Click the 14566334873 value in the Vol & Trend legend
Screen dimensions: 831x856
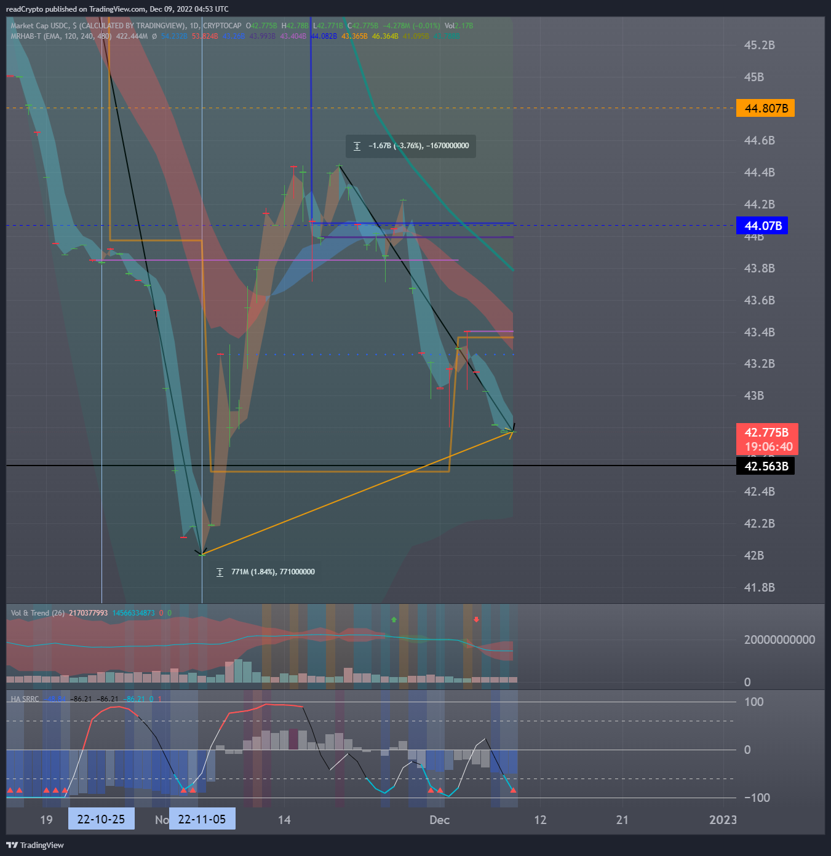[133, 613]
